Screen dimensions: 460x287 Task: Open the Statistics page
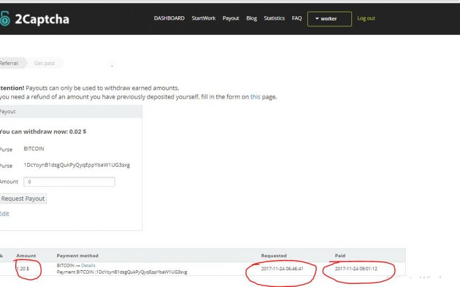pyautogui.click(x=274, y=18)
